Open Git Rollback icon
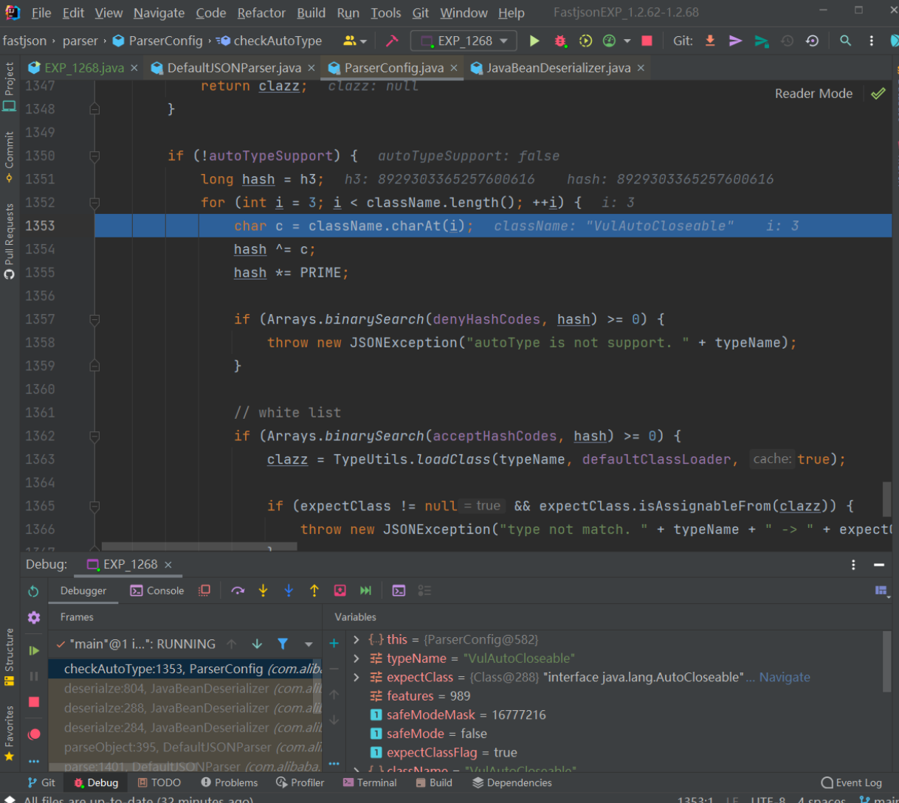899x803 pixels. (x=812, y=41)
